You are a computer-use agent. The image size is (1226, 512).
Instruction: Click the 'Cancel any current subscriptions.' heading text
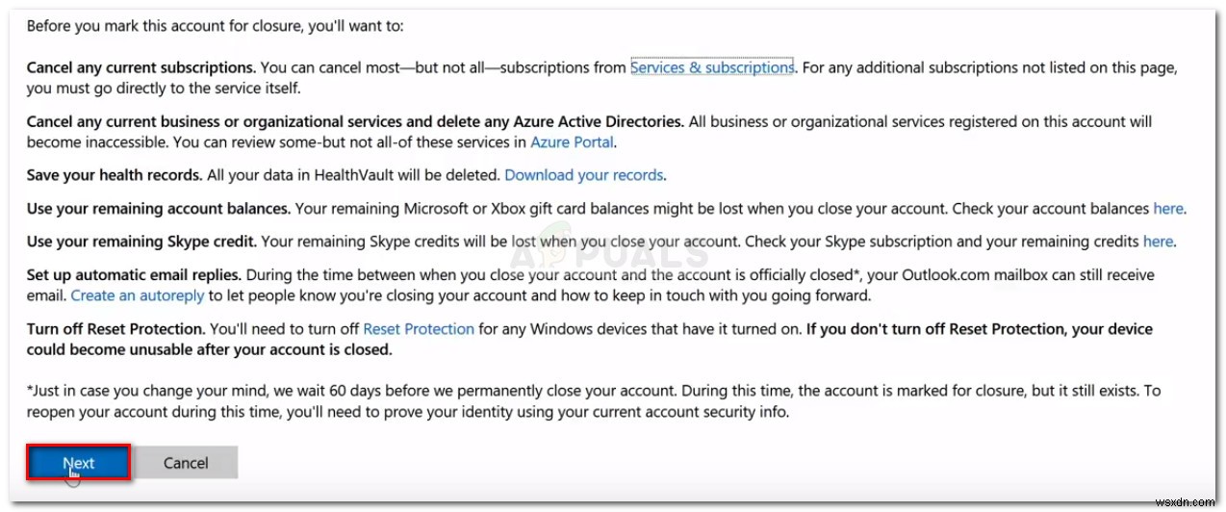point(141,67)
